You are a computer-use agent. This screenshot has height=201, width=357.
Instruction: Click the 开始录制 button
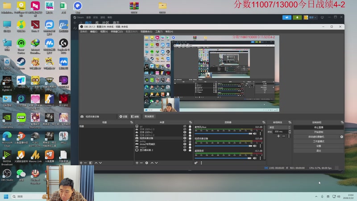(319, 132)
